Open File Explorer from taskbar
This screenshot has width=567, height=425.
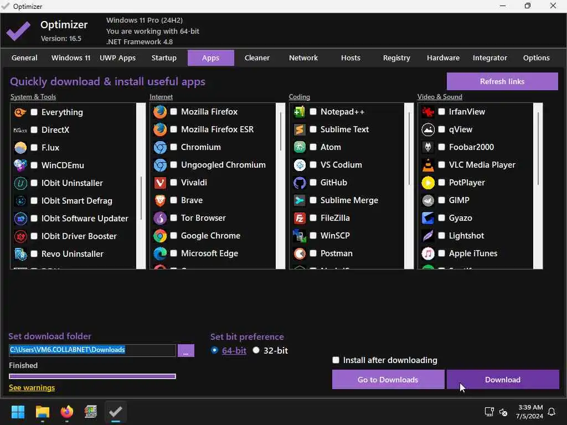42,412
